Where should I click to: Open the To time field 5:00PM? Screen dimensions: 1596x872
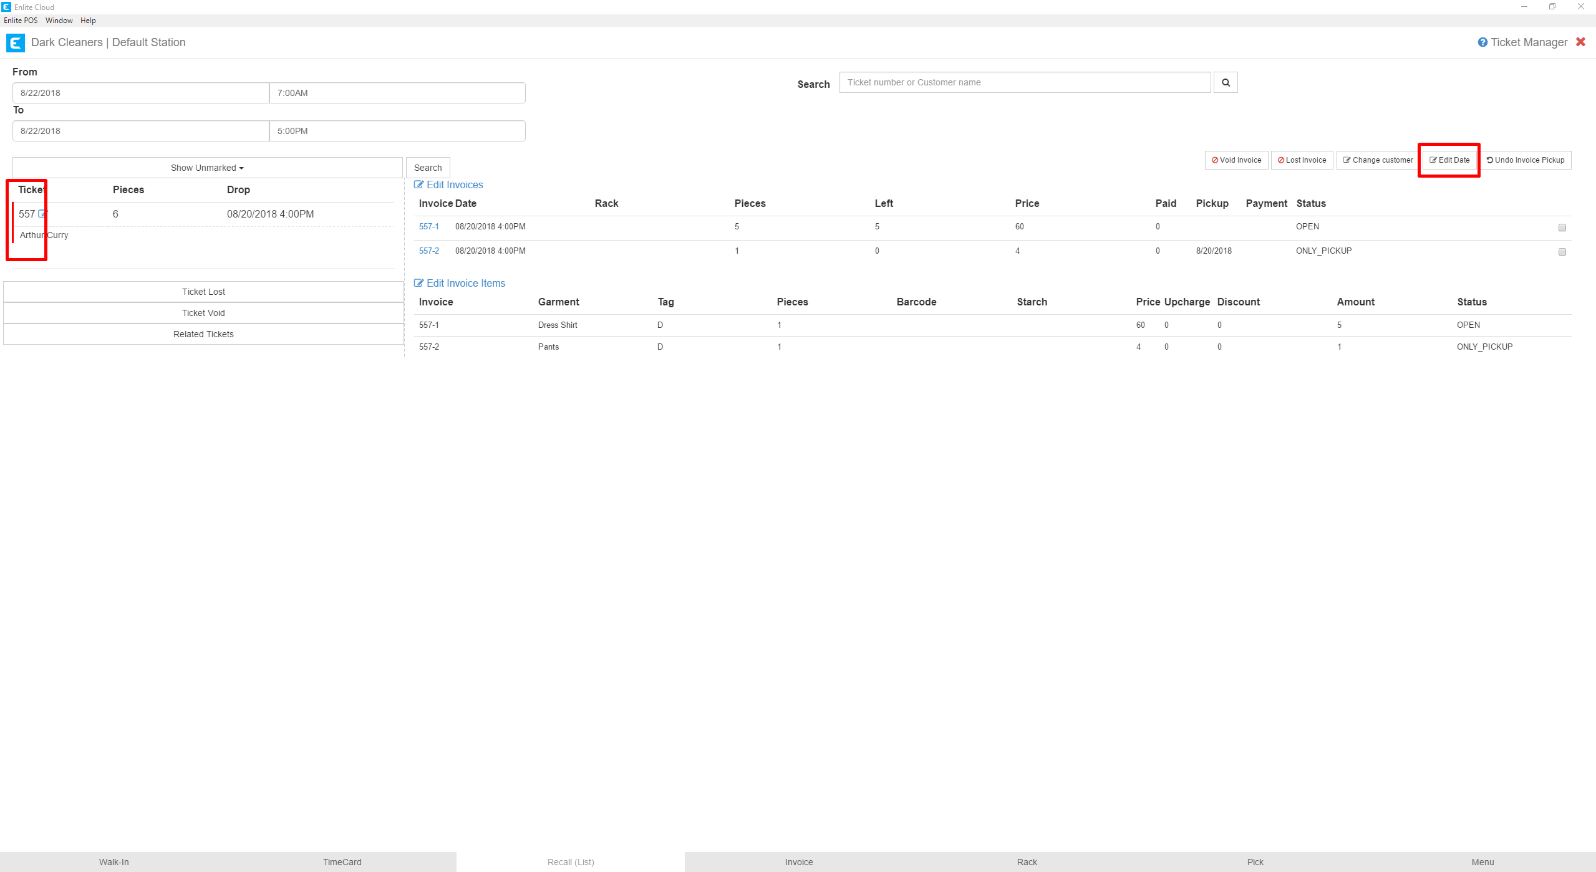point(397,131)
